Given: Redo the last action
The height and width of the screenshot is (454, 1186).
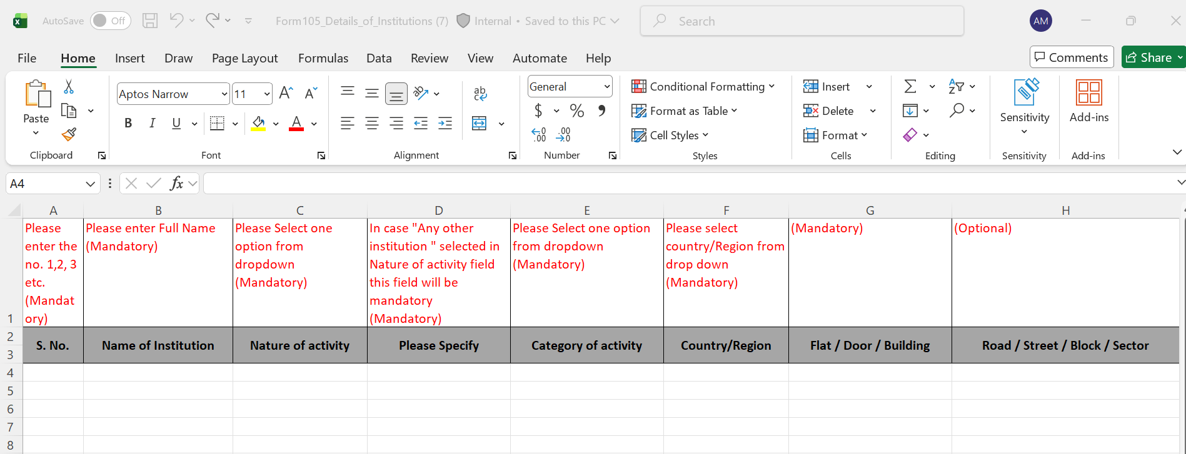Looking at the screenshot, I should (213, 21).
